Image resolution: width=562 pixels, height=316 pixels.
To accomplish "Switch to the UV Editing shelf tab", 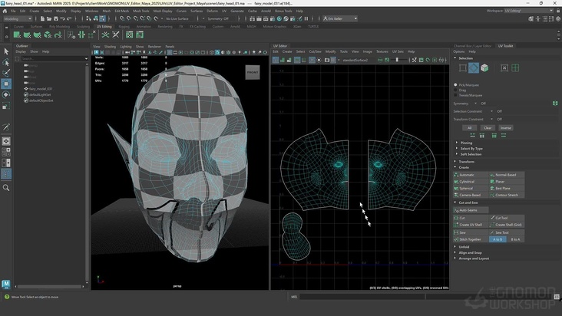I will (104, 26).
